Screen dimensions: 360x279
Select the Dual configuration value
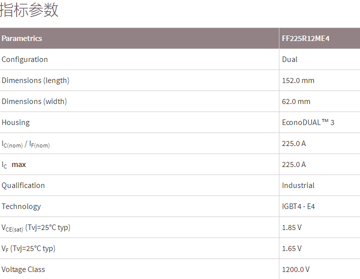289,59
